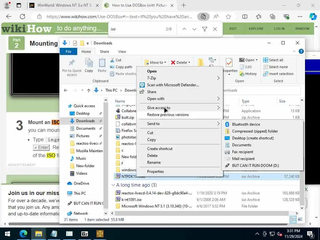
Task: Collapse the A long time ago group
Action: click(113, 185)
